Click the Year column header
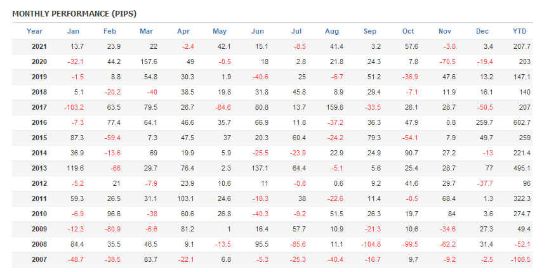549x272 pixels. (x=35, y=31)
